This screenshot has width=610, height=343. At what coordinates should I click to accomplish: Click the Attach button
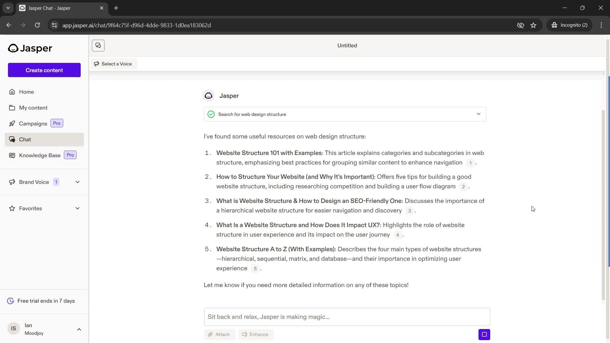pyautogui.click(x=219, y=334)
